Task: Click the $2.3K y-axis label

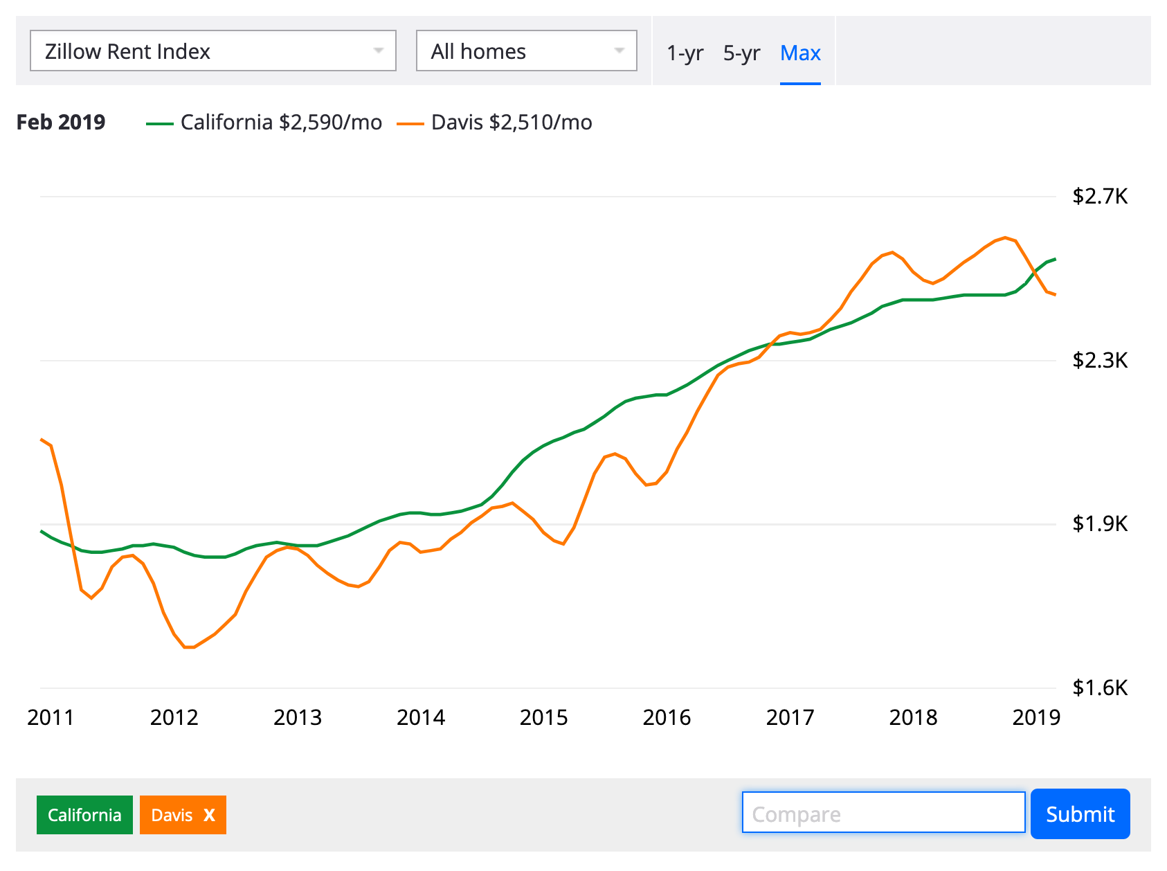Action: click(x=1099, y=360)
